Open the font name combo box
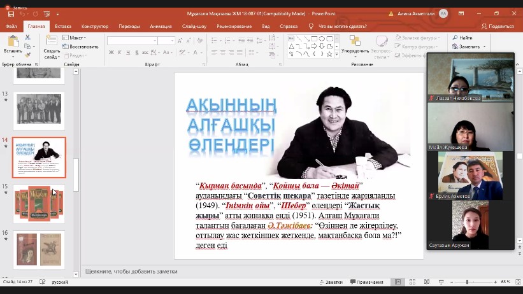 (x=131, y=41)
